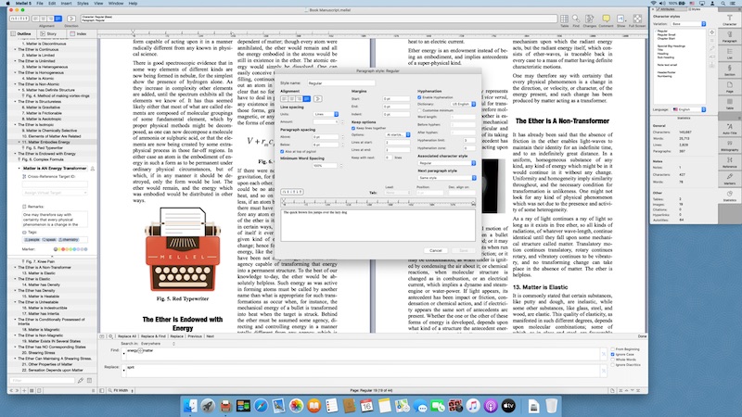The width and height of the screenshot is (742, 417).
Task: Open the Paragraph palette tab icon
Action: tap(729, 36)
